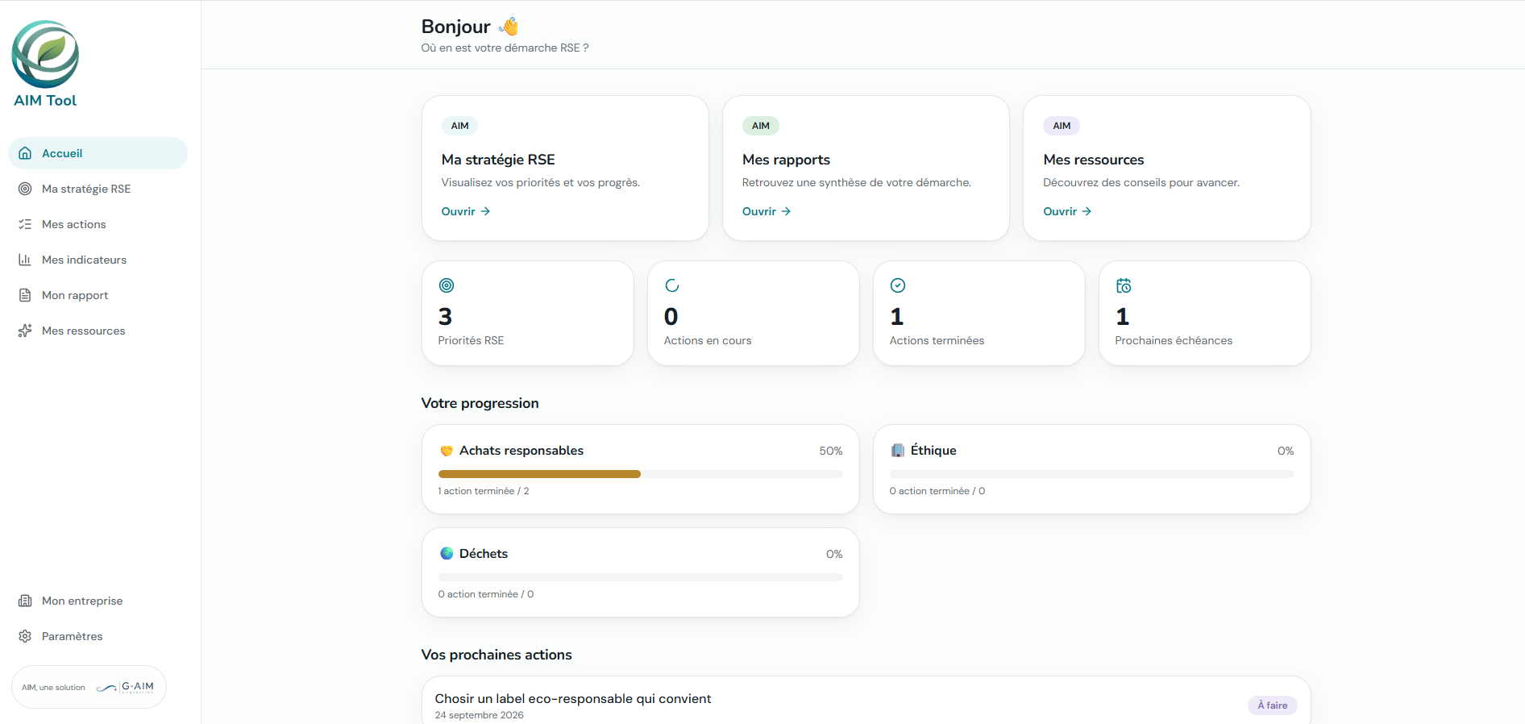Screen dimensions: 1525x724
Task: Click the 'Prochaines échéances' label
Action: [1174, 340]
